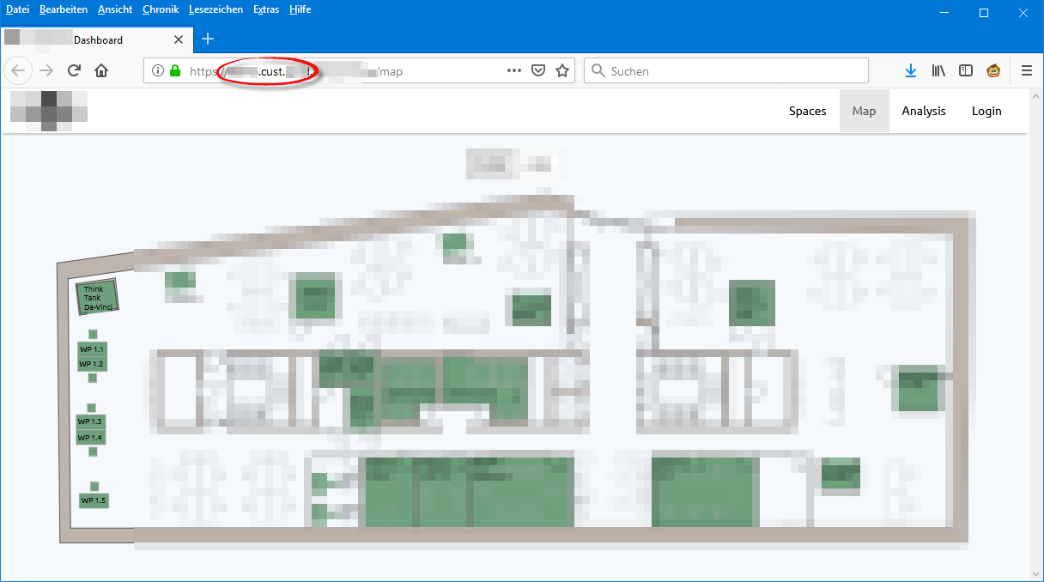Image resolution: width=1044 pixels, height=582 pixels.
Task: Show site information for the connection
Action: coord(158,71)
